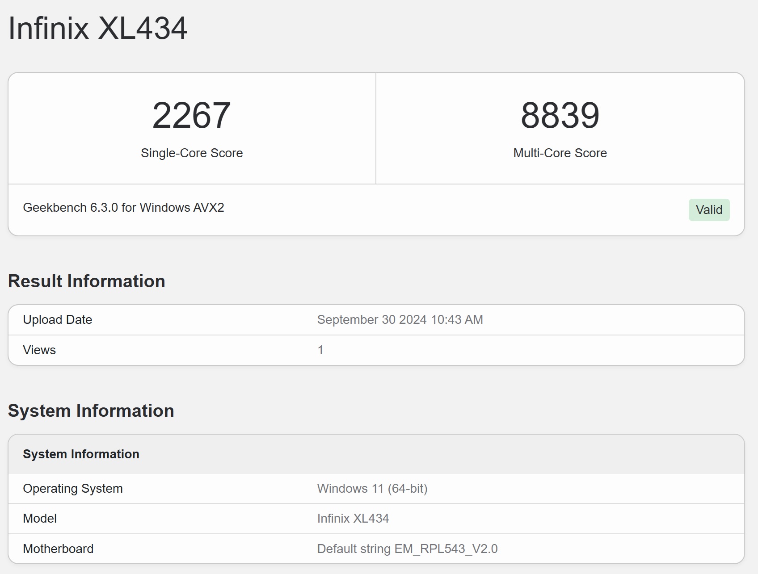Click the 2267 single-core score number
The image size is (758, 574).
[x=191, y=115]
